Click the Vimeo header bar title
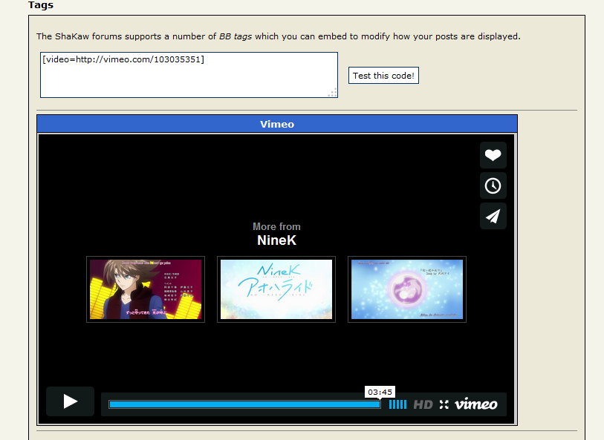The image size is (604, 440). pos(277,124)
